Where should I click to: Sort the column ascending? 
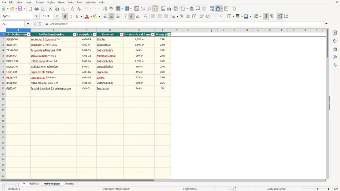click(x=143, y=9)
